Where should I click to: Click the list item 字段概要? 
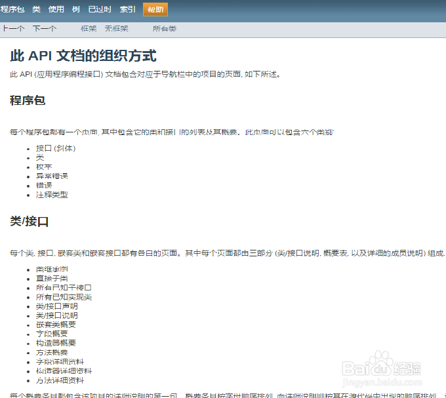[x=52, y=334]
